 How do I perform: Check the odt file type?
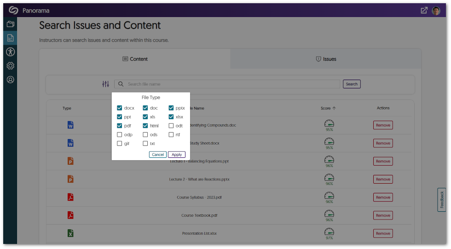(x=171, y=126)
